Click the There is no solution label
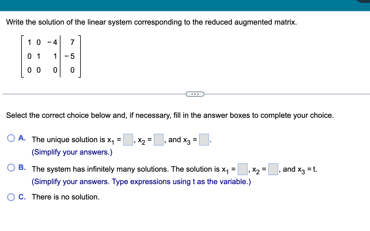370x231 pixels. coord(65,197)
